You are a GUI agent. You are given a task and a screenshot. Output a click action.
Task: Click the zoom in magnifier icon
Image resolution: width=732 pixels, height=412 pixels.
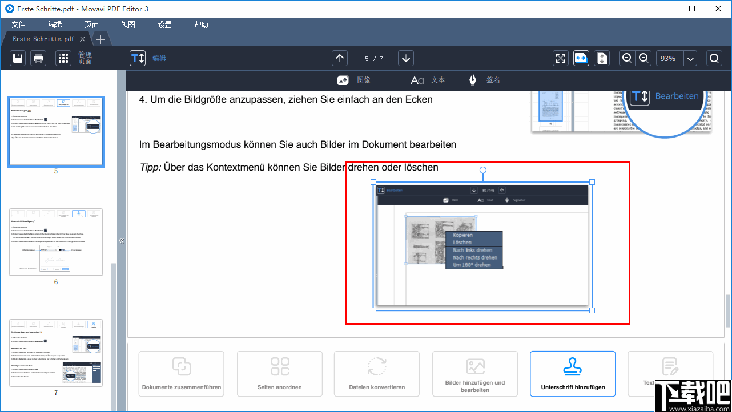click(x=643, y=58)
